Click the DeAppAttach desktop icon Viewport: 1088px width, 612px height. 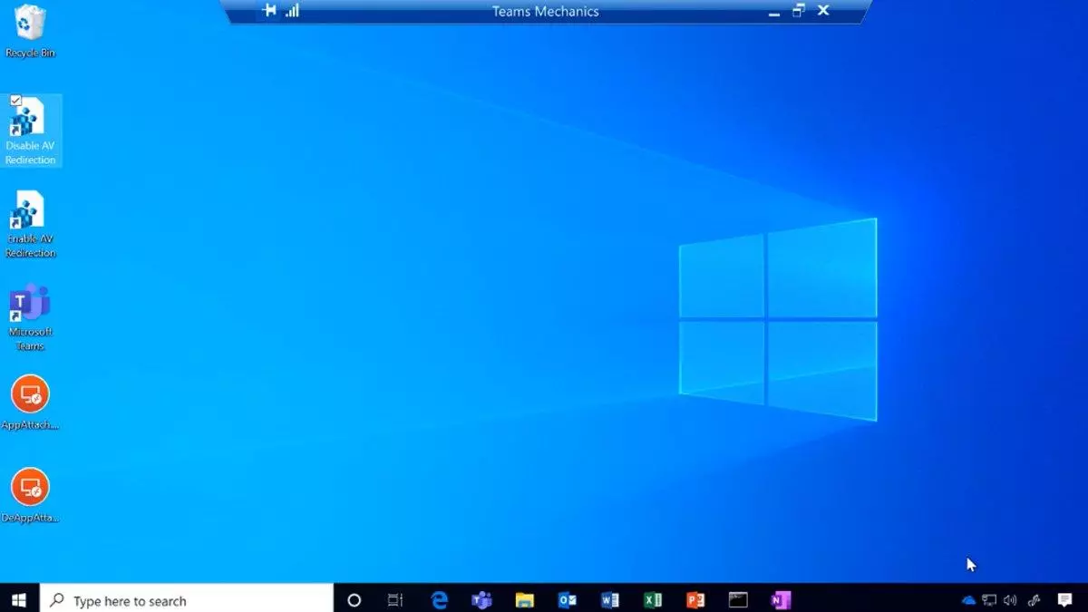coord(30,493)
